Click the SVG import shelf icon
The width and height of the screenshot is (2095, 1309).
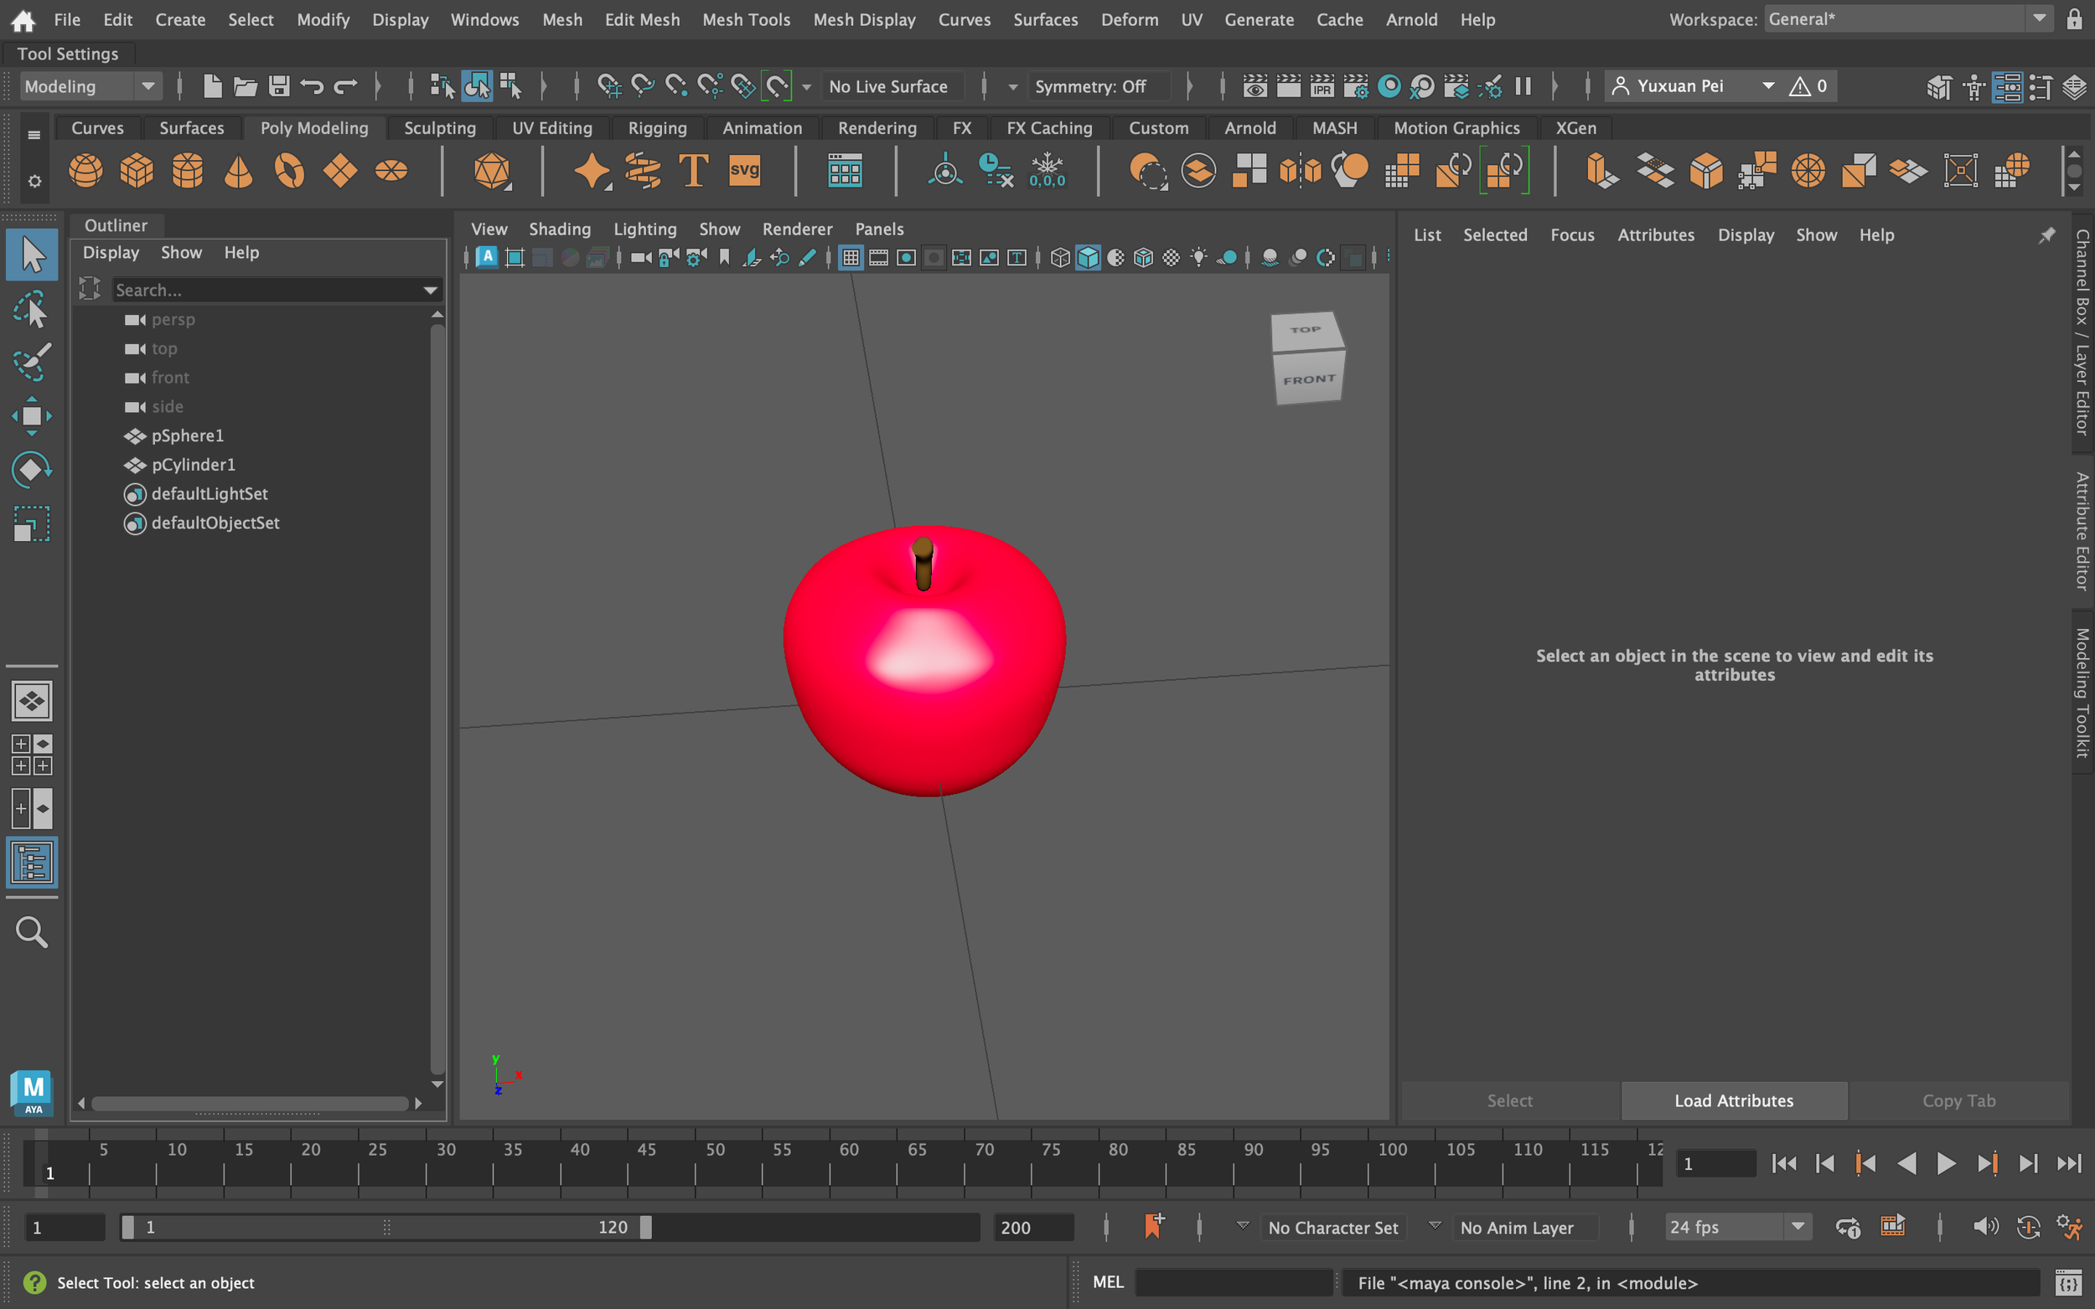744,171
